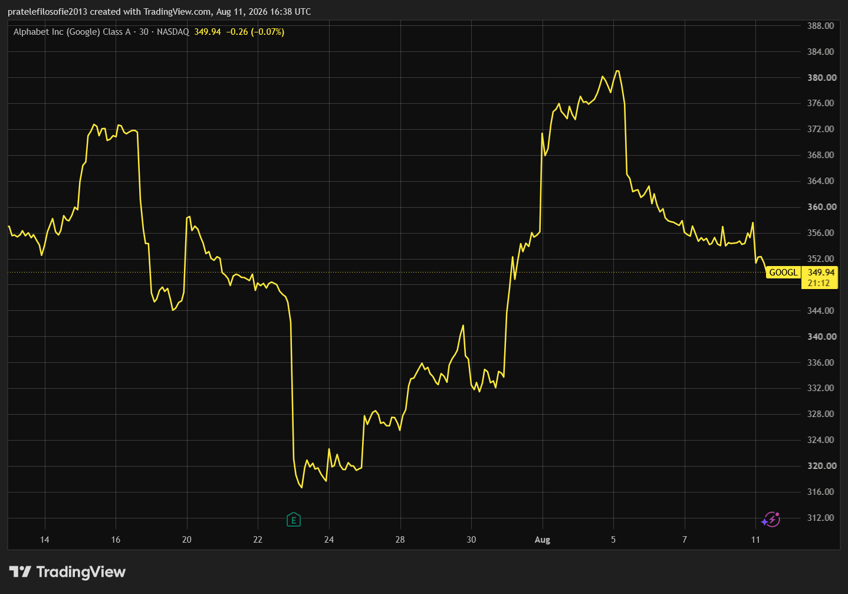The height and width of the screenshot is (594, 848).
Task: Select the 320.00 price level label
Action: [x=822, y=466]
